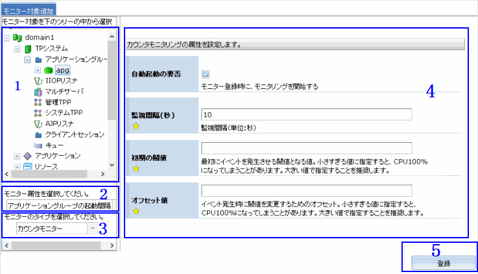
Task: Click the IIOPリスナ listener icon
Action: (x=38, y=81)
